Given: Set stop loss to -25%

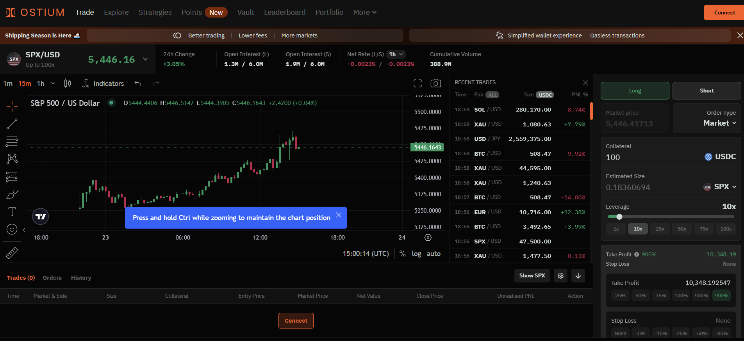Looking at the screenshot, I should click(x=681, y=333).
